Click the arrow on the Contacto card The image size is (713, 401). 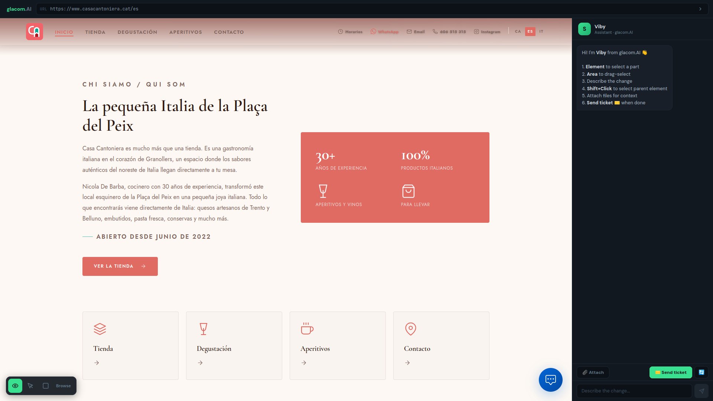click(x=407, y=363)
